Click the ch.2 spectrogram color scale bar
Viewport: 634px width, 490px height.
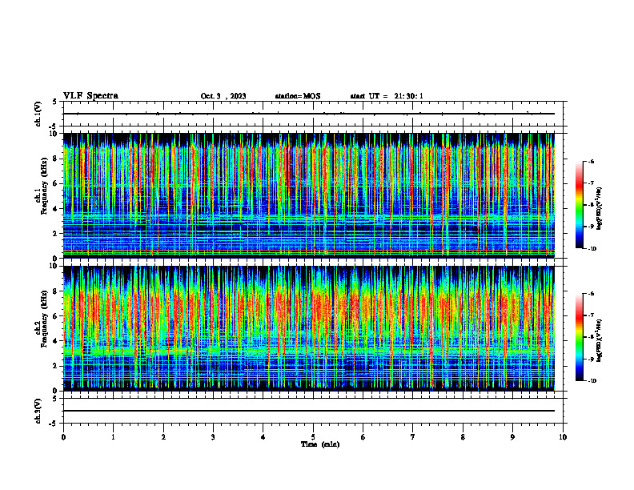[580, 337]
